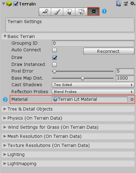Open the Reflection Probes dropdown
This screenshot has height=173, width=136.
point(93,92)
